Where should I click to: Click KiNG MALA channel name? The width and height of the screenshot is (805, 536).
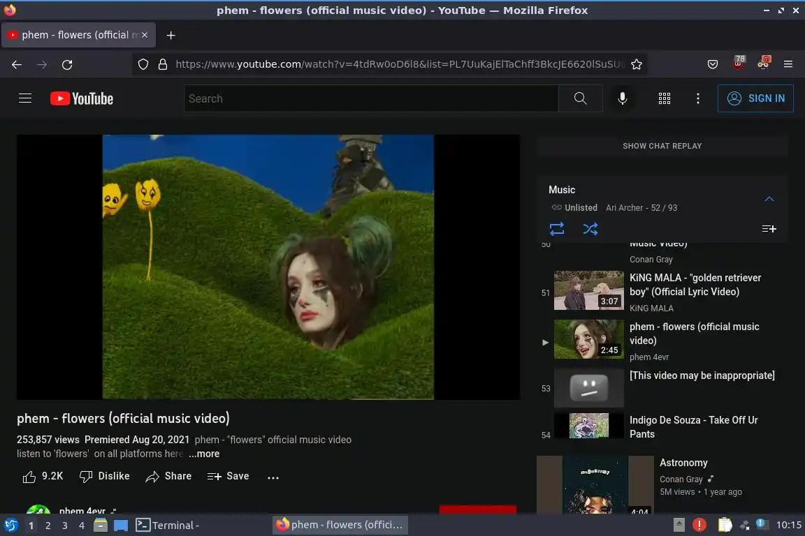pos(651,308)
